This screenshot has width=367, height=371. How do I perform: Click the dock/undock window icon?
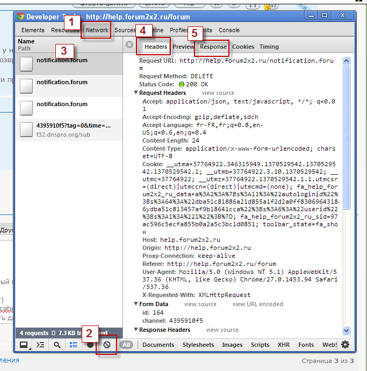point(24,345)
